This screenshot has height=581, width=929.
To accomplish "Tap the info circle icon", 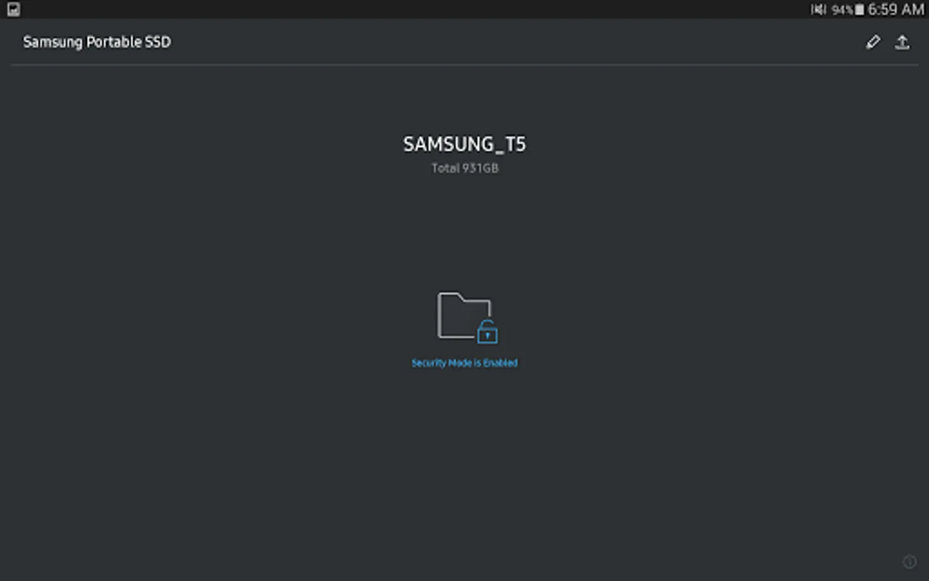I will coord(910,562).
